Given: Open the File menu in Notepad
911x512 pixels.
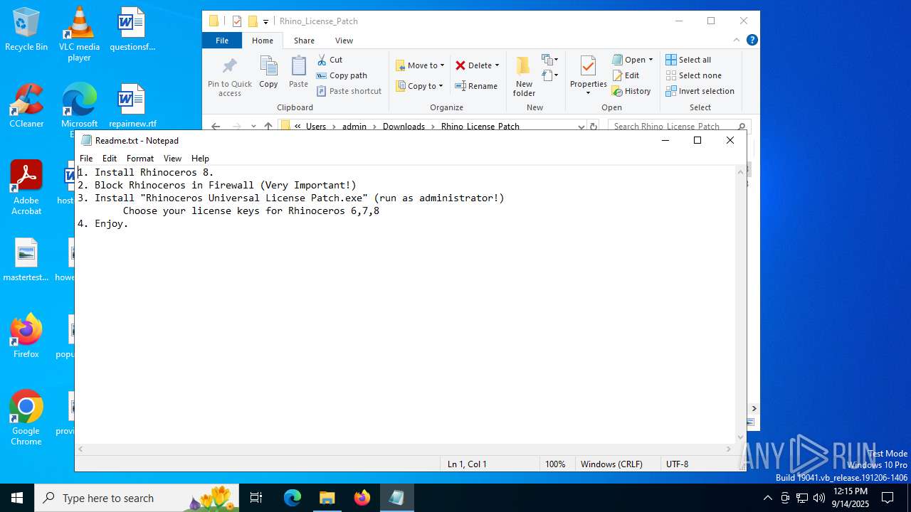Looking at the screenshot, I should click(x=86, y=159).
